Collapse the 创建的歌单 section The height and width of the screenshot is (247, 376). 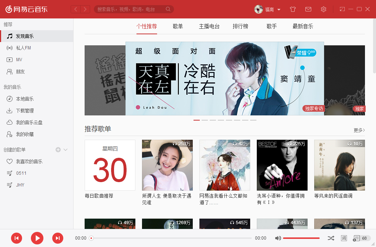coord(65,150)
